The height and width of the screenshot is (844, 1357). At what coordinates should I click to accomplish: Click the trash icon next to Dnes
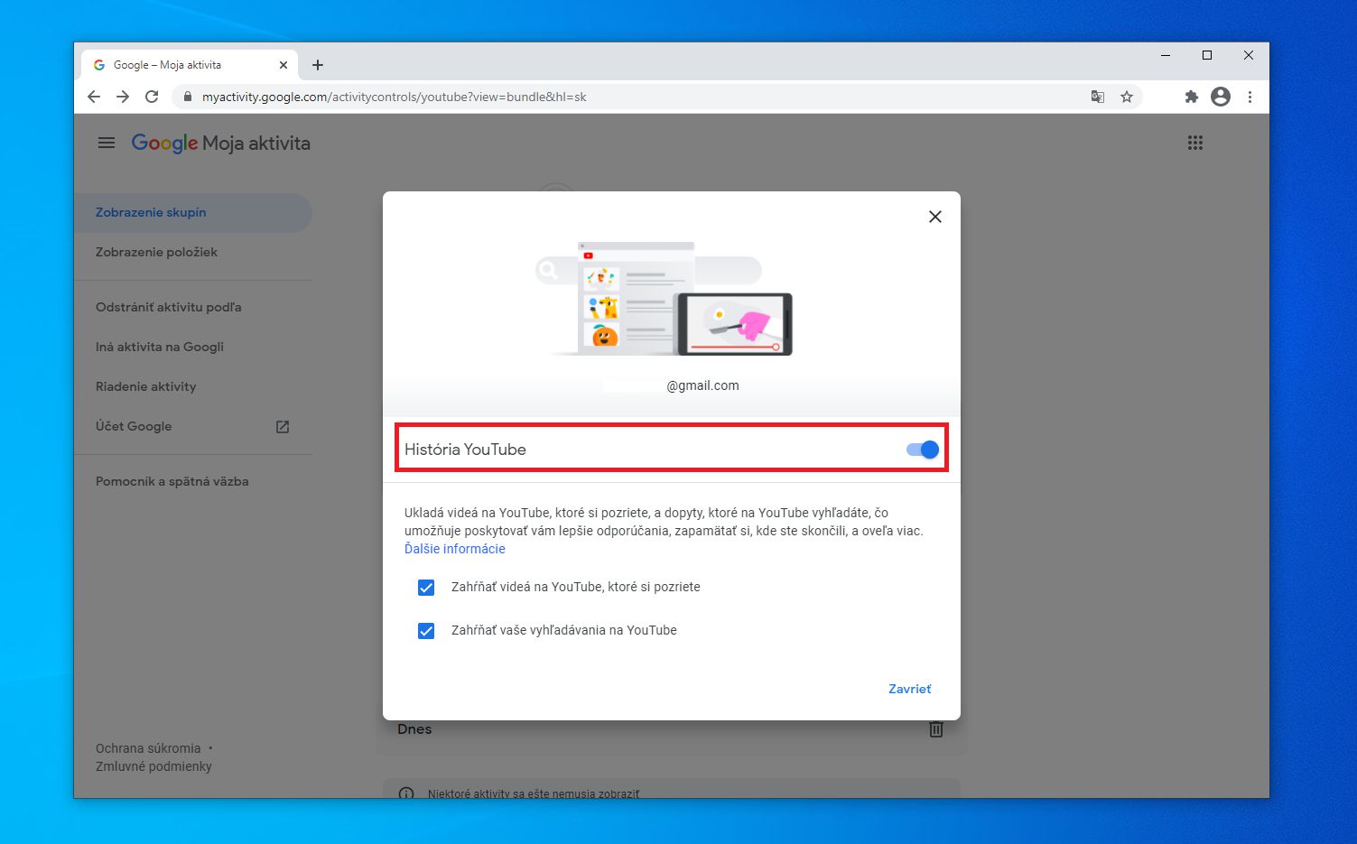point(936,729)
